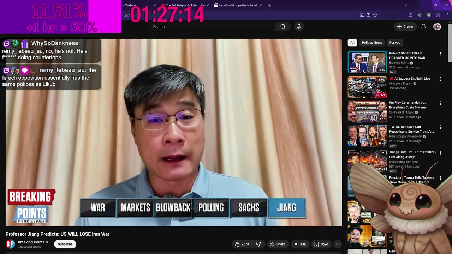Click Piers Morgan Uncensored channel name
The width and height of the screenshot is (452, 254).
pyautogui.click(x=405, y=136)
